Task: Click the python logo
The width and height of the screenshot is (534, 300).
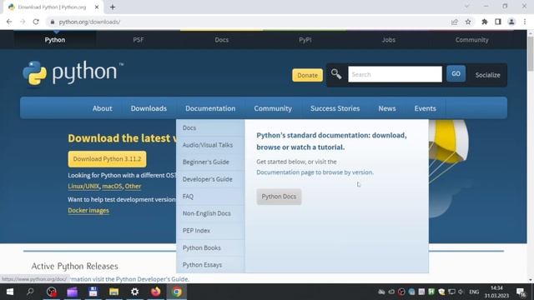Action: tap(73, 73)
